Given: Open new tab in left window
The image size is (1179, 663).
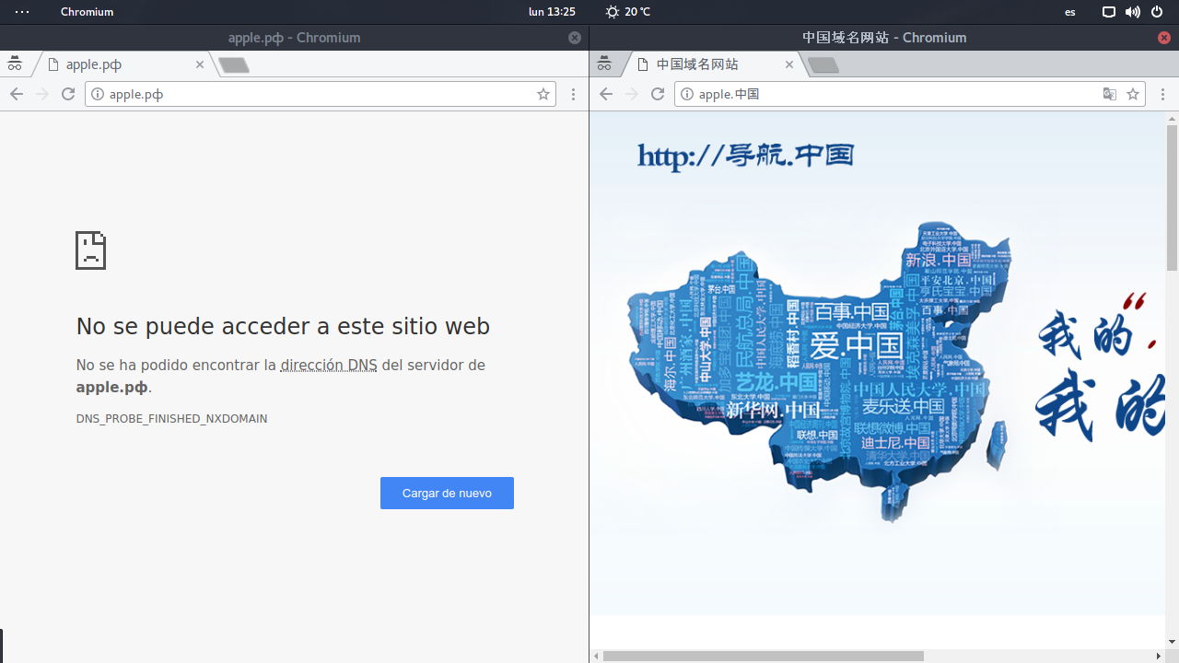Looking at the screenshot, I should click(x=234, y=64).
